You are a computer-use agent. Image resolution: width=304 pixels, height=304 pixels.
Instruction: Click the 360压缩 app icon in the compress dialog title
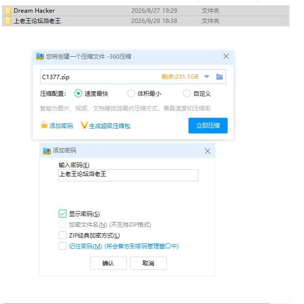[x=40, y=56]
